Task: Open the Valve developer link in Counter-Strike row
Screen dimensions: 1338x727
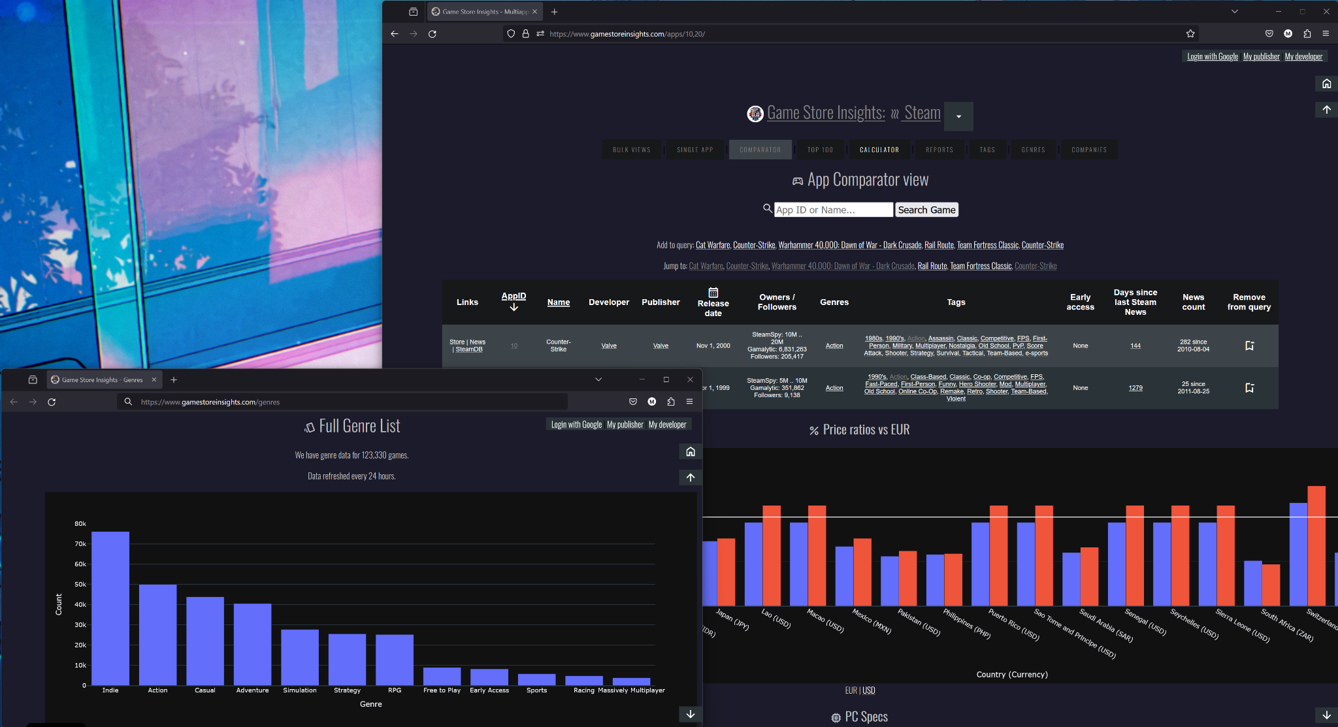Action: point(609,346)
